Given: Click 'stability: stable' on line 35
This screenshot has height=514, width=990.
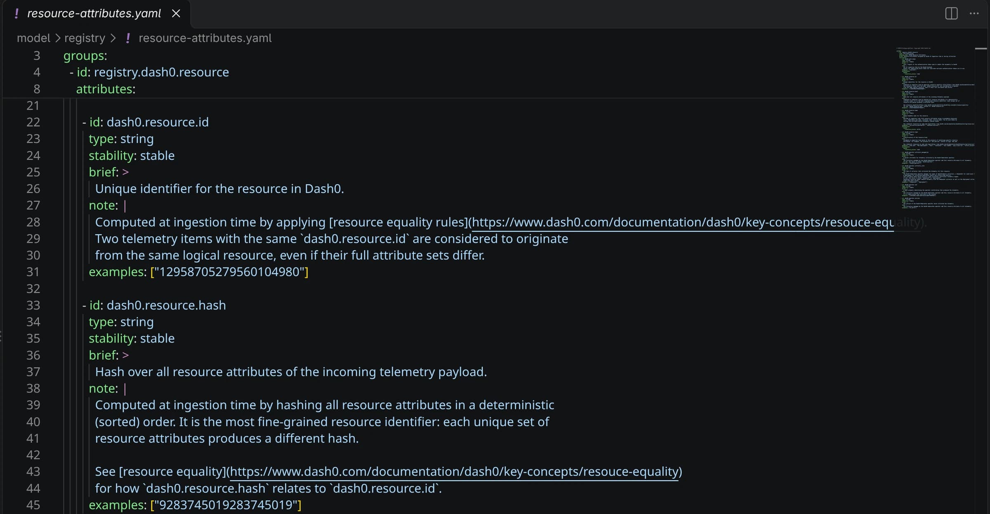Looking at the screenshot, I should (x=132, y=338).
